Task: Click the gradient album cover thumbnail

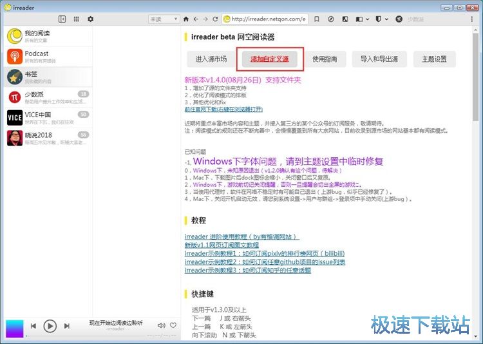Action: point(14,329)
